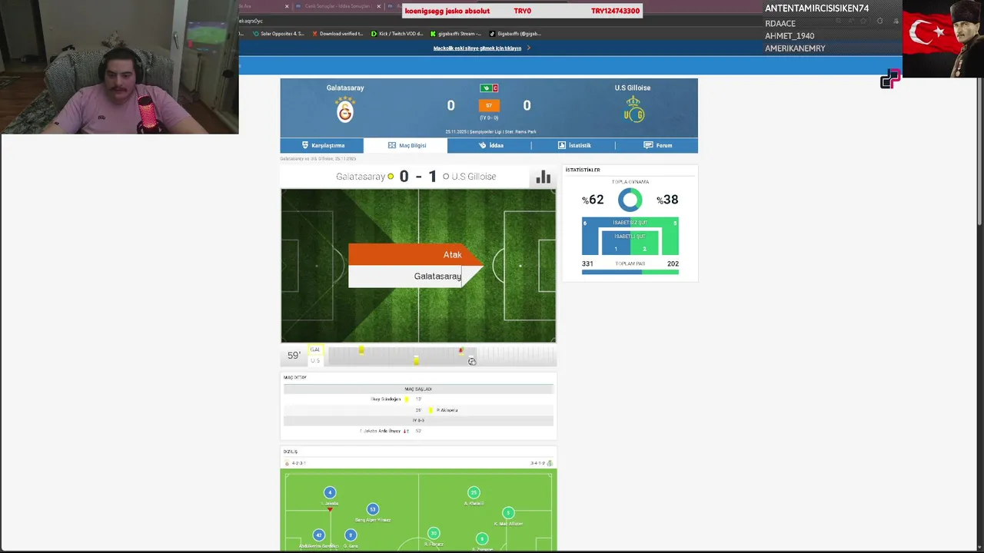
Task: Select the U.S row on match timeline
Action: pos(315,360)
